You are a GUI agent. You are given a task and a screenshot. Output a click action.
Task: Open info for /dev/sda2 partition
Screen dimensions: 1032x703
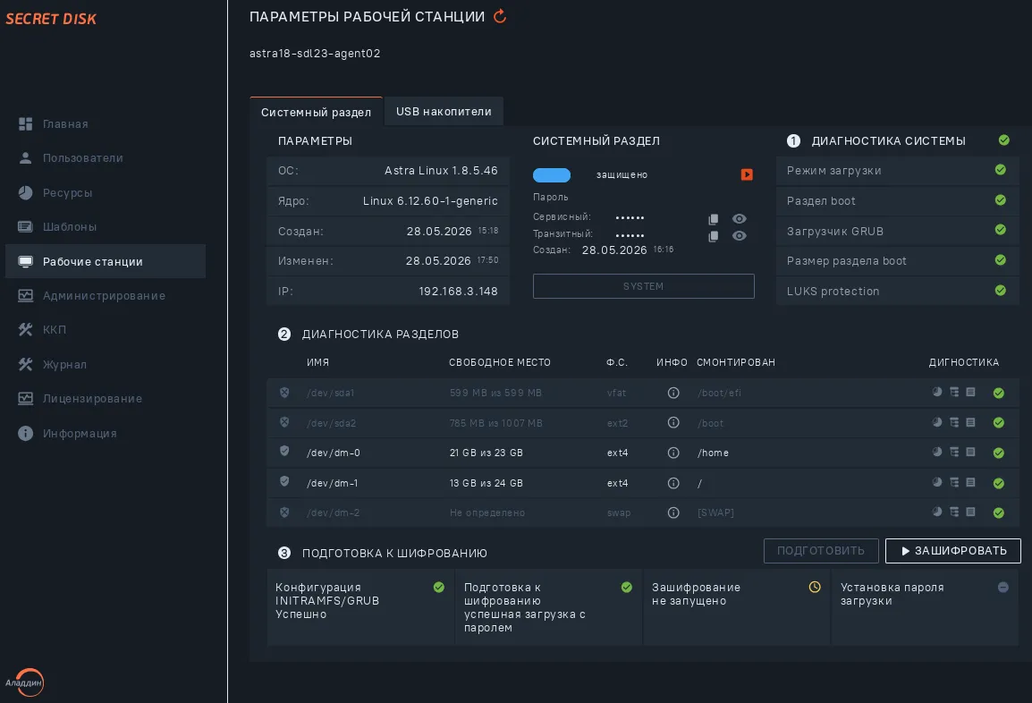[673, 422]
